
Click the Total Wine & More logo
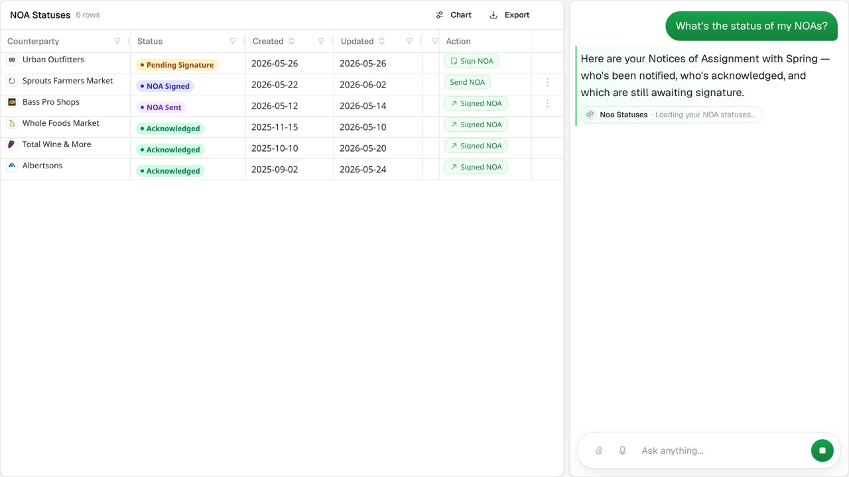[12, 144]
